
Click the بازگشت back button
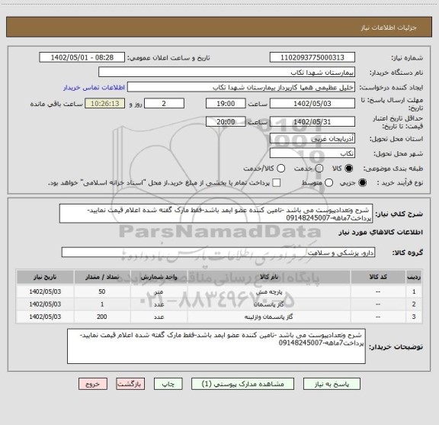tap(130, 384)
